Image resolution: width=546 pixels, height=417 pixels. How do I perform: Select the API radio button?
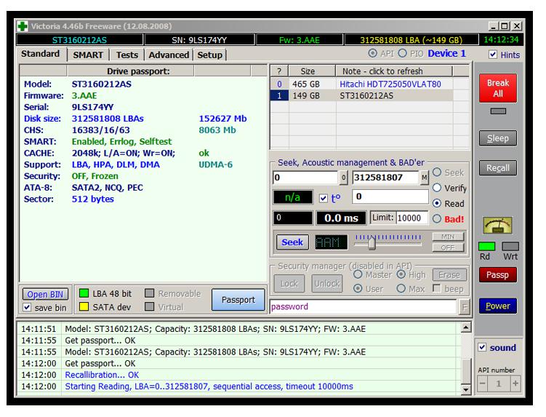click(x=372, y=53)
